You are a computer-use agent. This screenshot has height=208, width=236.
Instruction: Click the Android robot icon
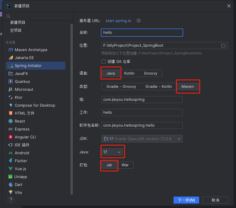pos(11,153)
